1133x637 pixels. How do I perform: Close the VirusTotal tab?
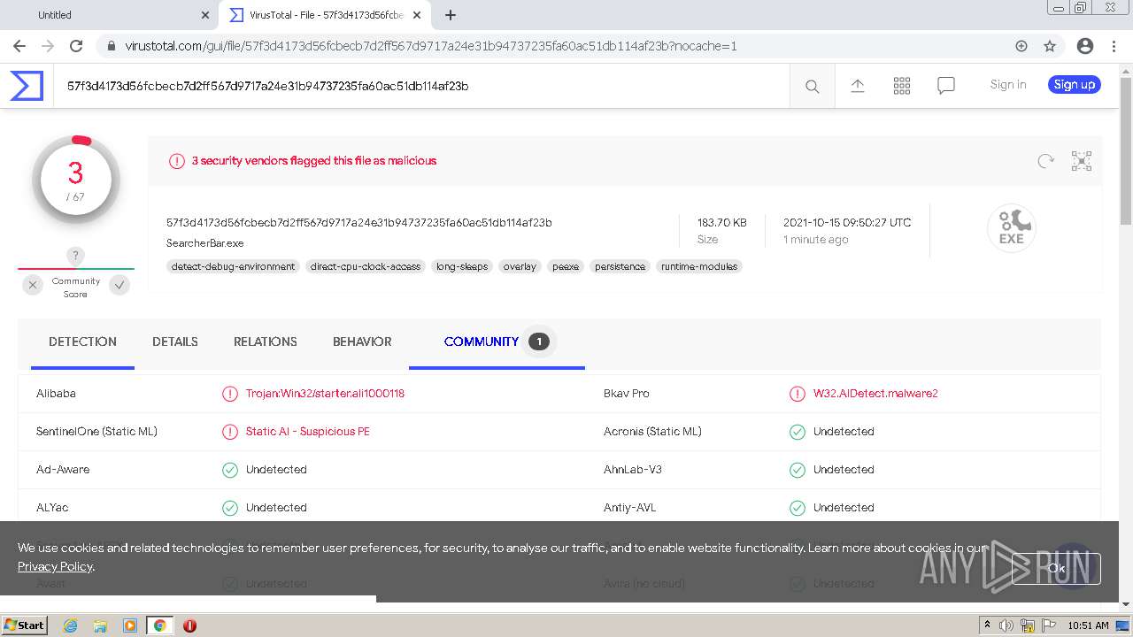pyautogui.click(x=417, y=15)
